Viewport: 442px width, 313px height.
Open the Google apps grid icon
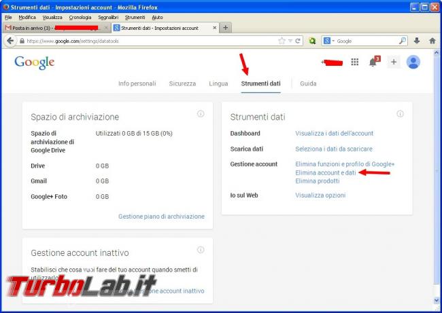(354, 62)
